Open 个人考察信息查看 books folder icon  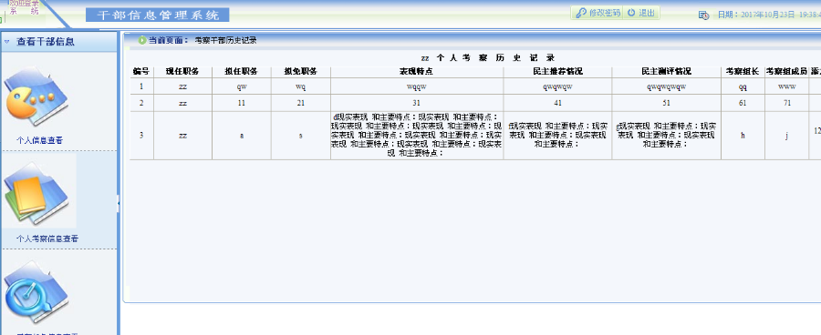click(x=36, y=192)
